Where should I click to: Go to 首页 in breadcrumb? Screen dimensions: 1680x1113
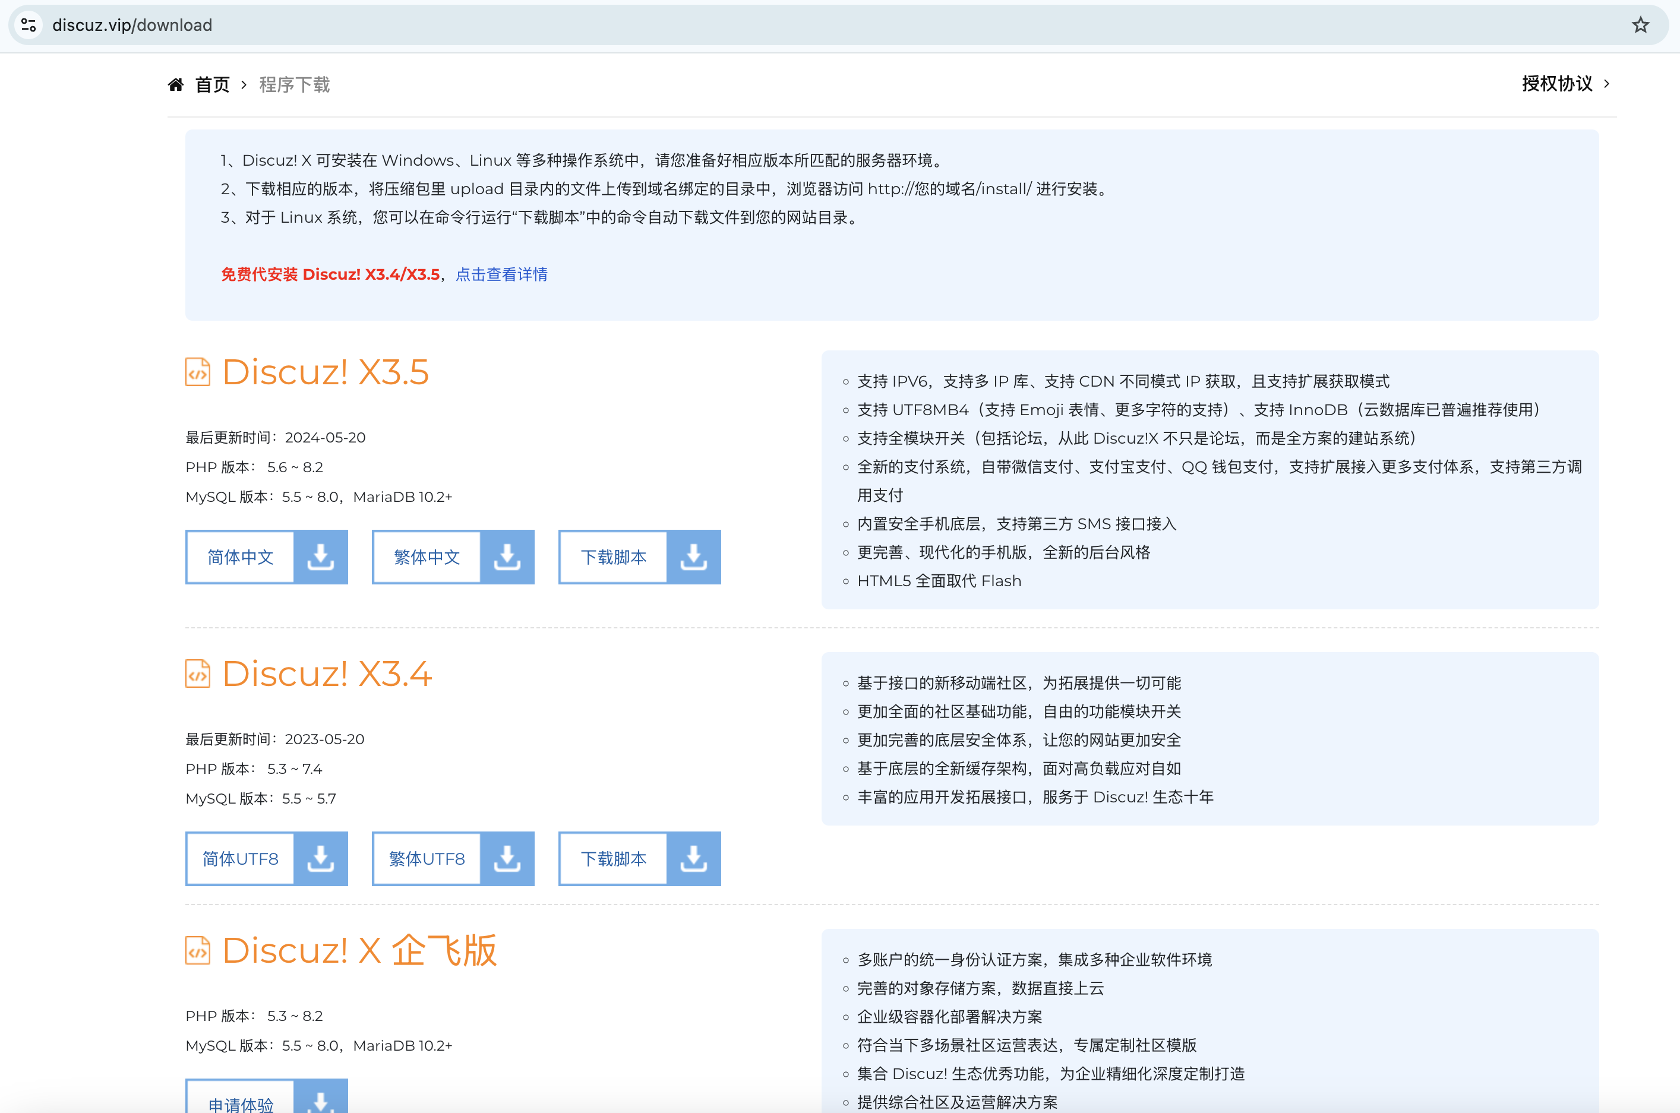click(212, 85)
